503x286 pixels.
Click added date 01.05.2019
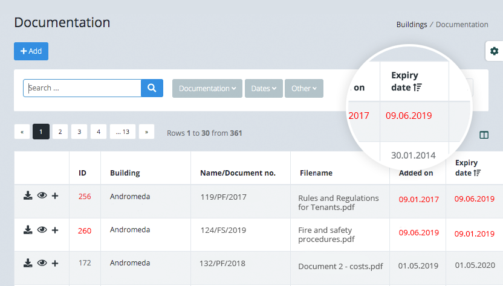418,266
